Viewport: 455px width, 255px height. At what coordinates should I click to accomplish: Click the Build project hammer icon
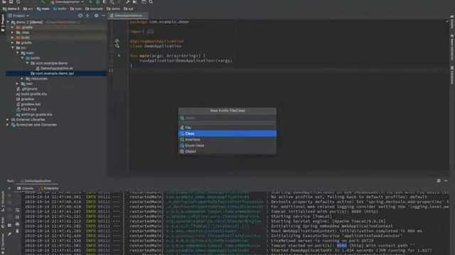(43, 1)
